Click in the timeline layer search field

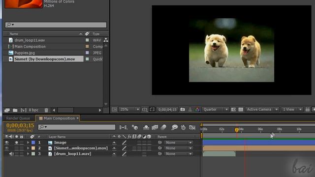[x=77, y=127]
